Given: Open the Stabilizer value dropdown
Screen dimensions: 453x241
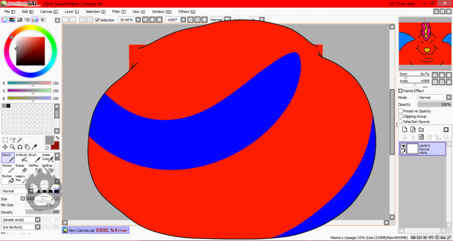Looking at the screenshot, I should pyautogui.click(x=262, y=20).
